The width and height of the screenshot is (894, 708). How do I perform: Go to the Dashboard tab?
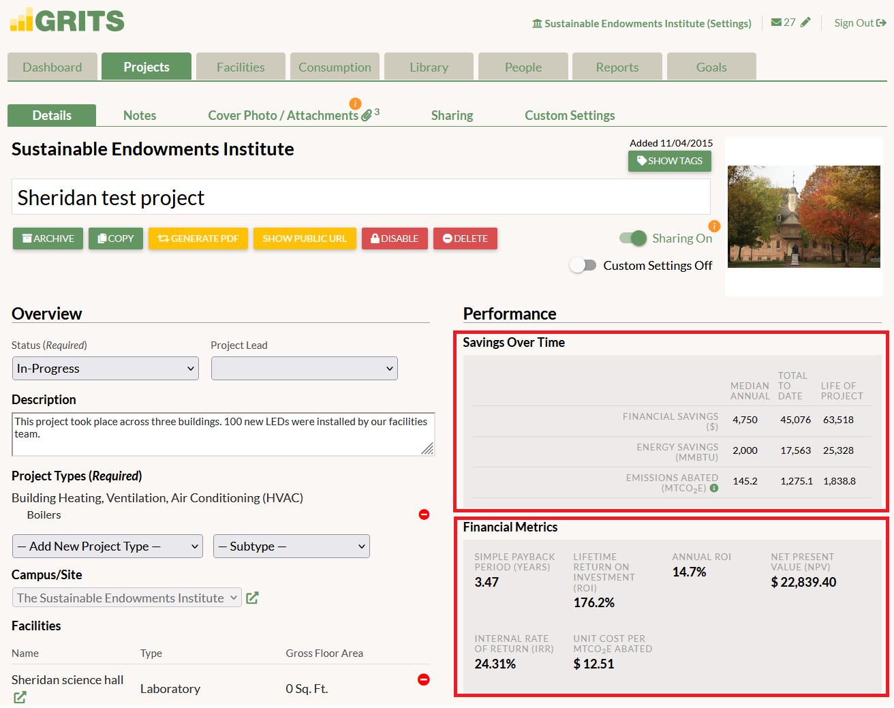click(x=52, y=67)
